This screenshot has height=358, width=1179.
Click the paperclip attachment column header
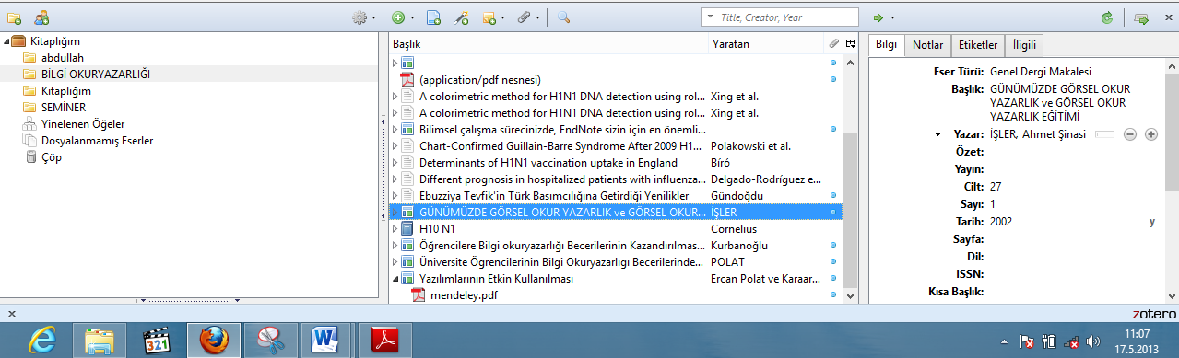pos(833,44)
